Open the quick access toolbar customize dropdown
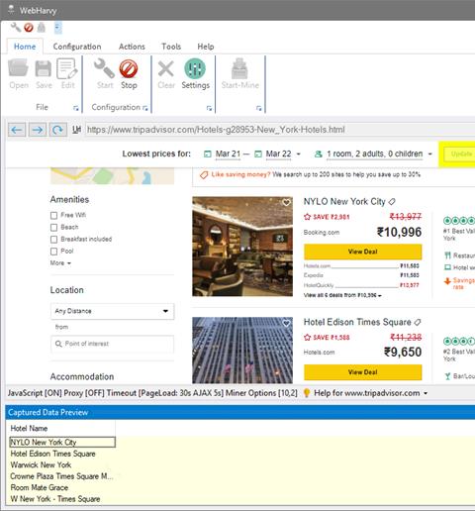Screen dimensions: 475x511 point(57,28)
